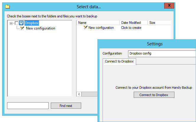Click the Find next button

tap(66, 106)
